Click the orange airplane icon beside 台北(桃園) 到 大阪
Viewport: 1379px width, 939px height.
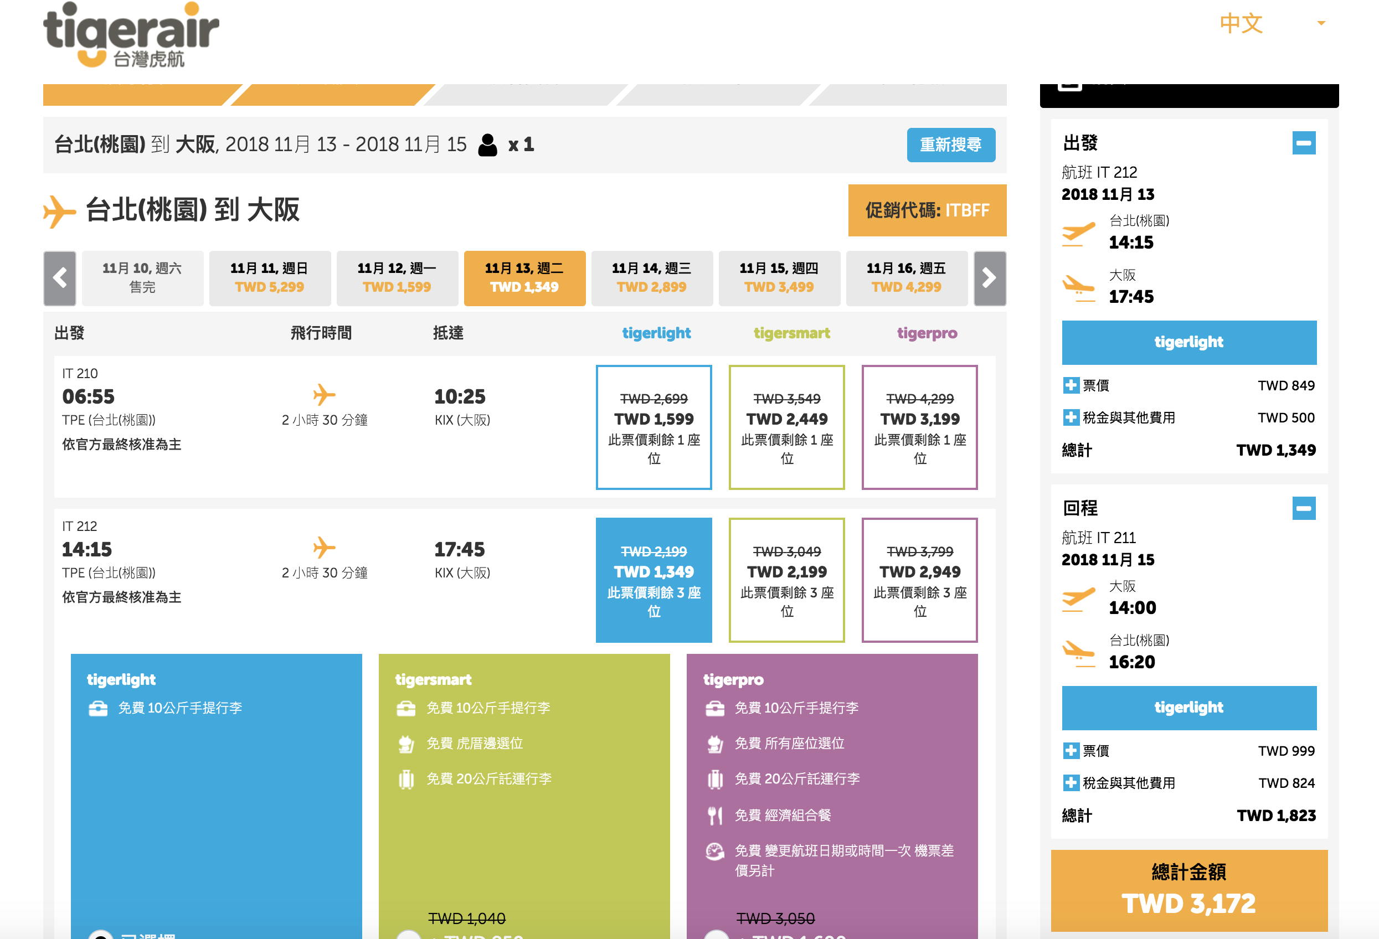click(x=59, y=211)
